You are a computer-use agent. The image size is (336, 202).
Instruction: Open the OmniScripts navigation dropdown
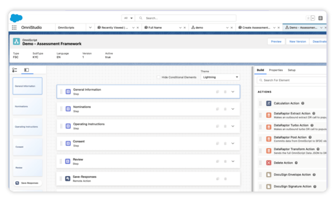point(90,27)
